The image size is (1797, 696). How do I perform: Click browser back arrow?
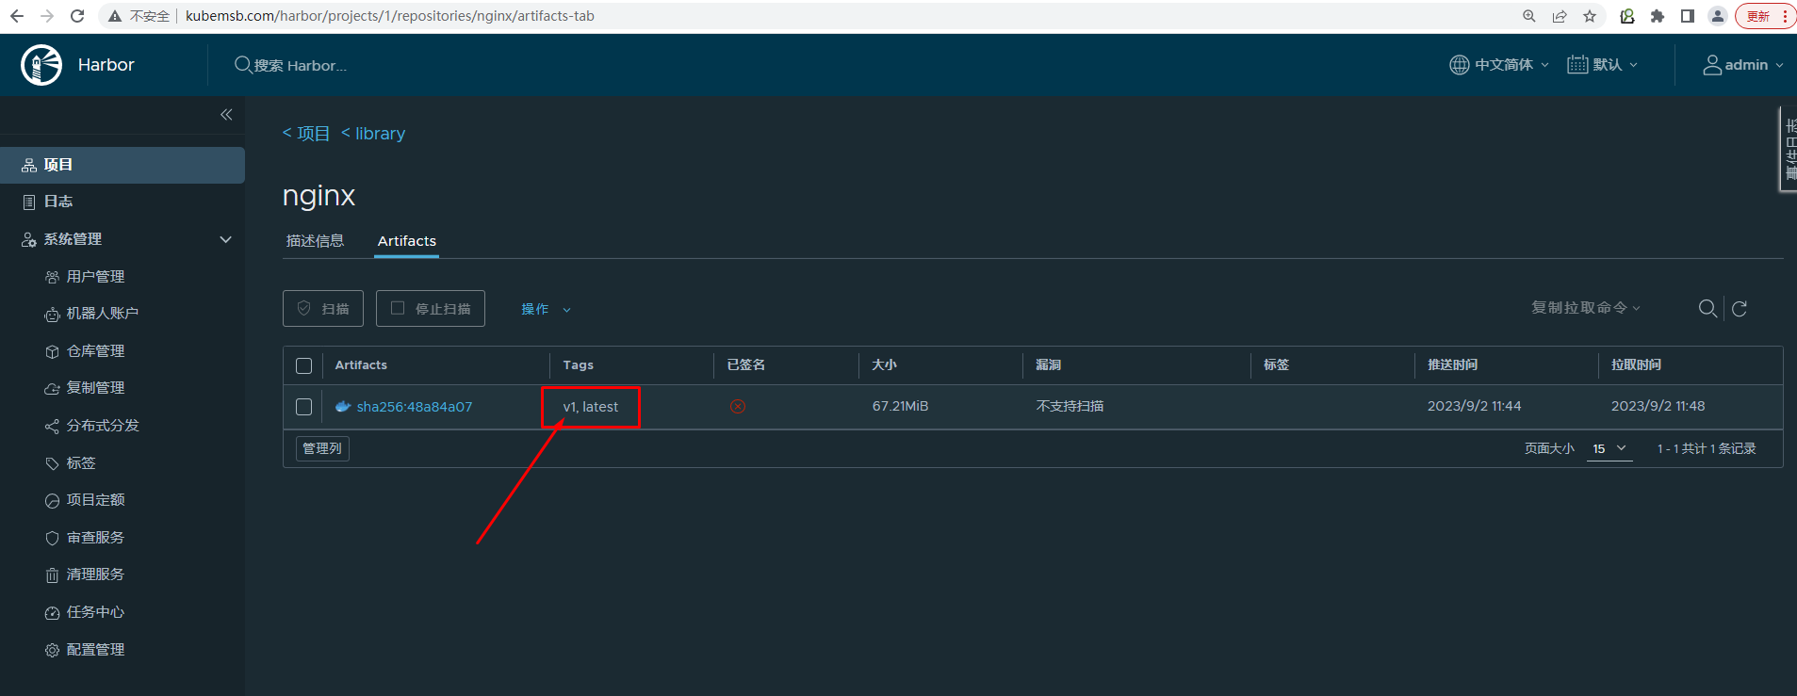tap(17, 16)
